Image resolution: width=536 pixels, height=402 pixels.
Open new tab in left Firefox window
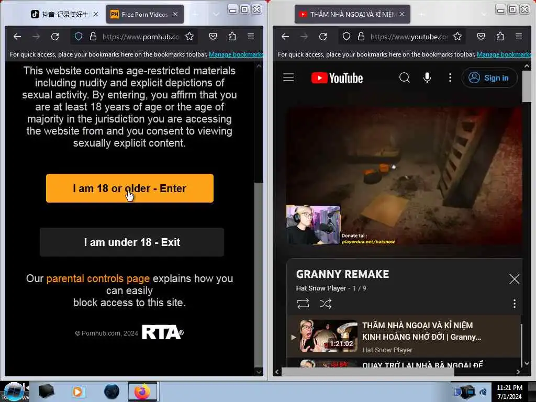tap(195, 14)
